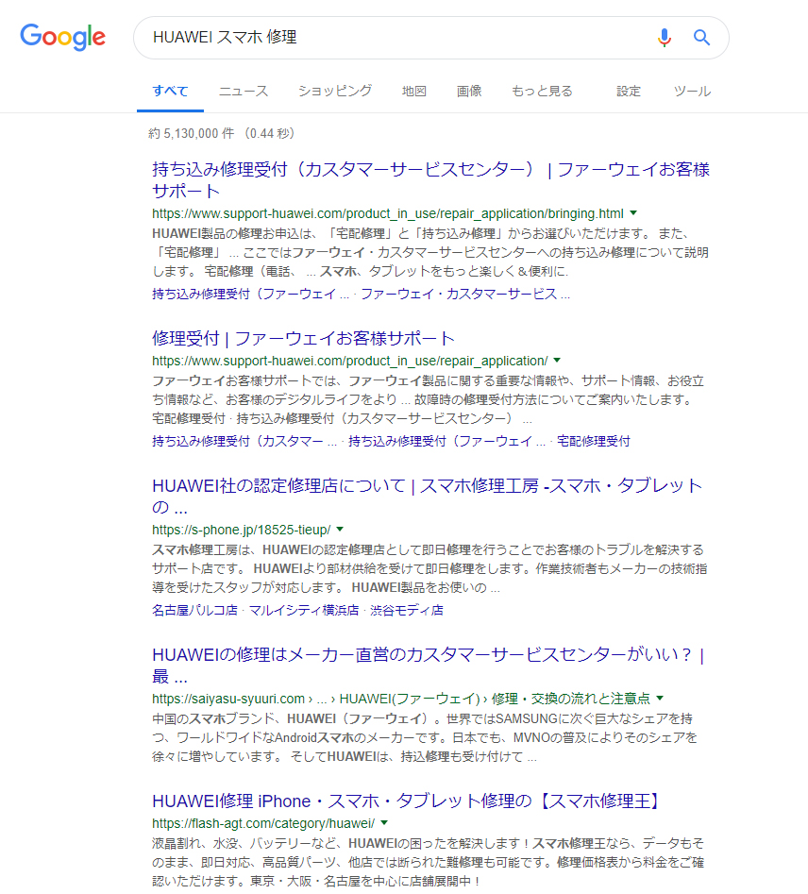The image size is (808, 894).
Task: Click the flash-agt.com/category/huawei/ URL
Action: click(x=263, y=823)
